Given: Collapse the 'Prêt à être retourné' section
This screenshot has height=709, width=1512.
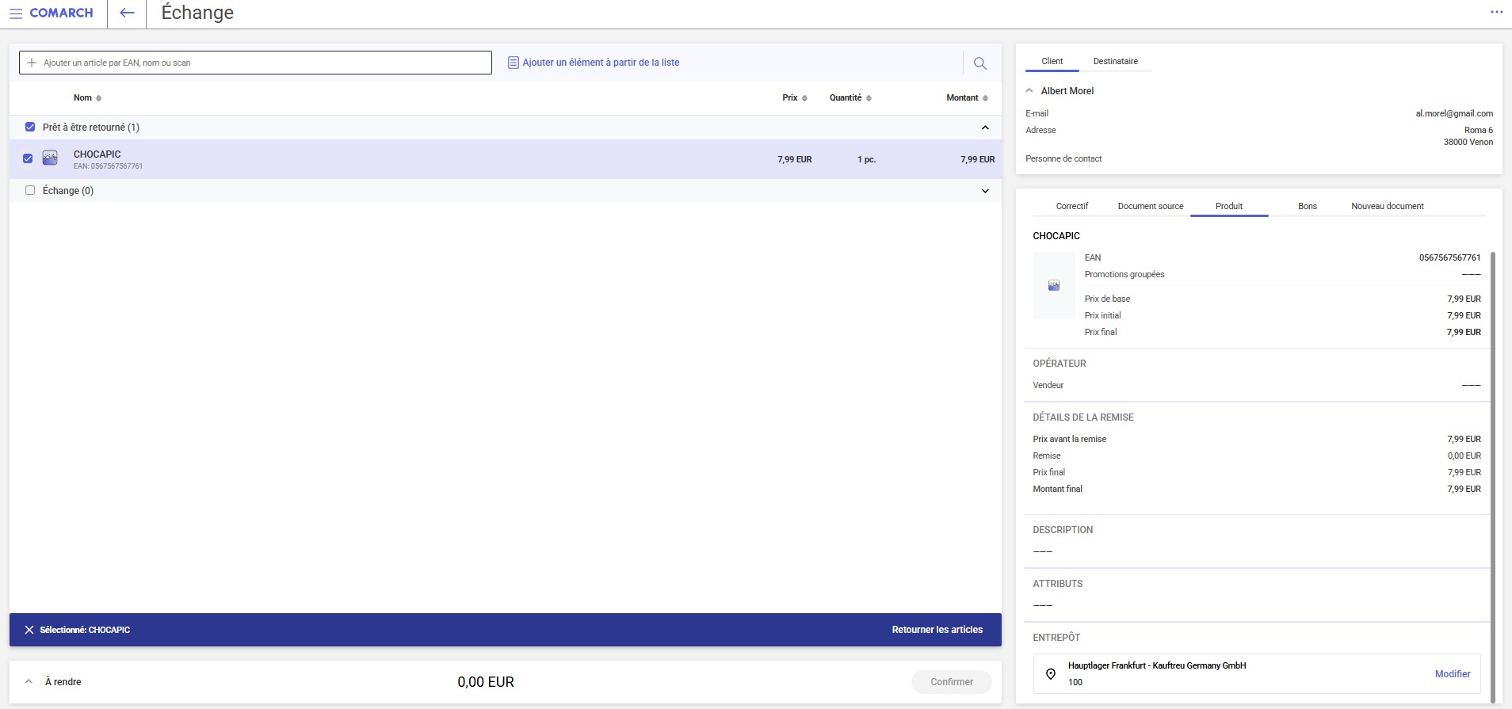Looking at the screenshot, I should click(x=985, y=128).
